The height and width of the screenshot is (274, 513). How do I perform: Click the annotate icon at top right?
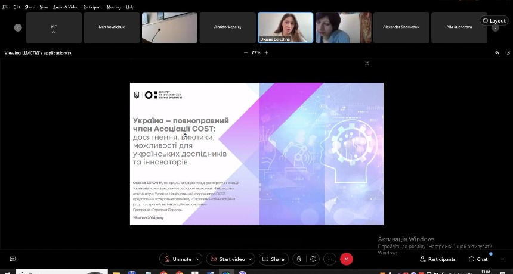(x=497, y=52)
